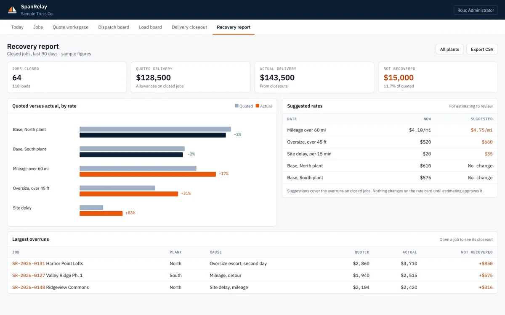Click the Plant column header
This screenshot has width=505, height=315.
pyautogui.click(x=175, y=252)
